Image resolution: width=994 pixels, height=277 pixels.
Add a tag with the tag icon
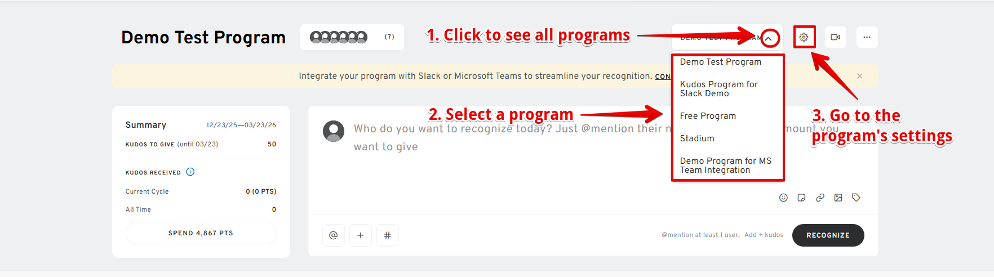point(856,198)
